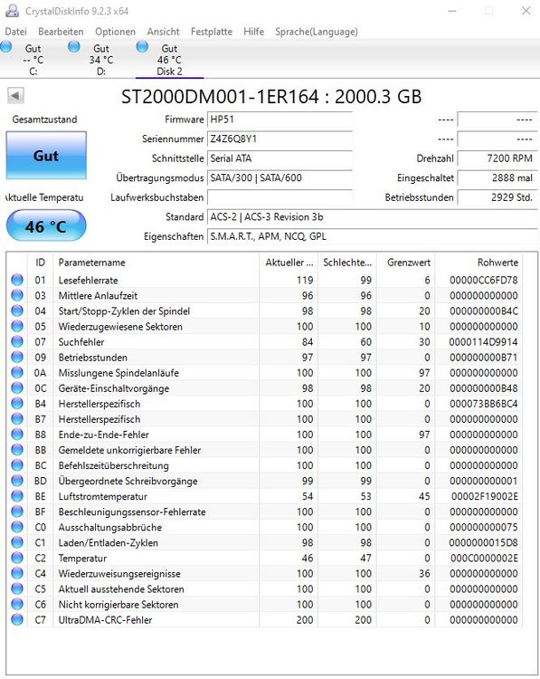Open the Sprache(Language) menu
The width and height of the screenshot is (540, 679).
(317, 32)
